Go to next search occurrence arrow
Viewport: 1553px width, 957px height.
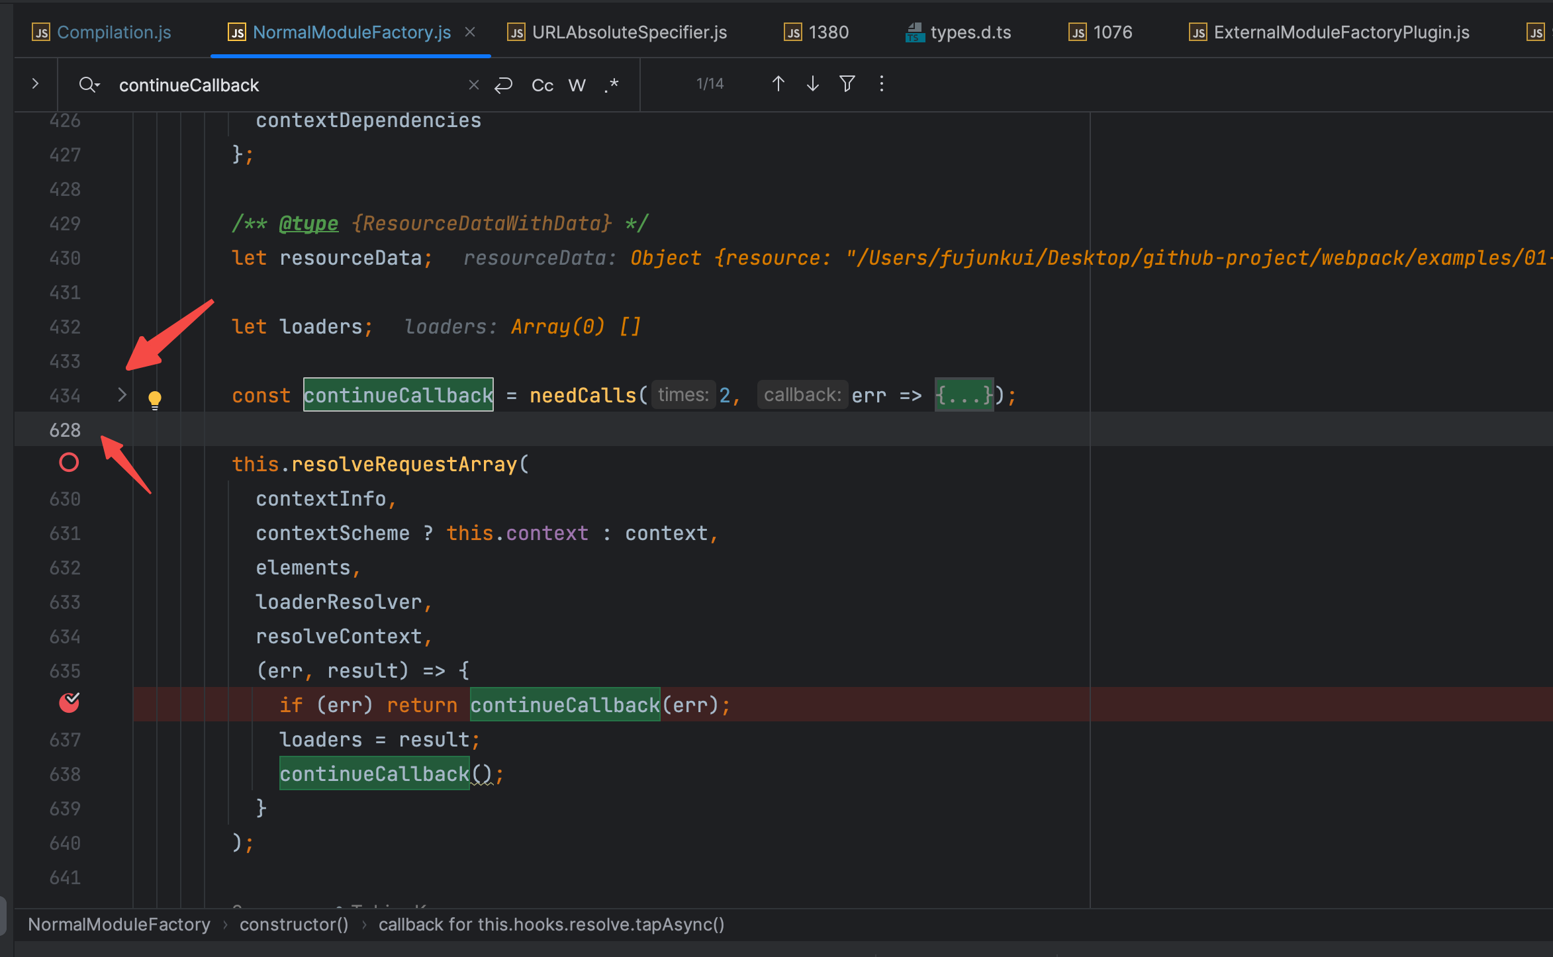813,84
